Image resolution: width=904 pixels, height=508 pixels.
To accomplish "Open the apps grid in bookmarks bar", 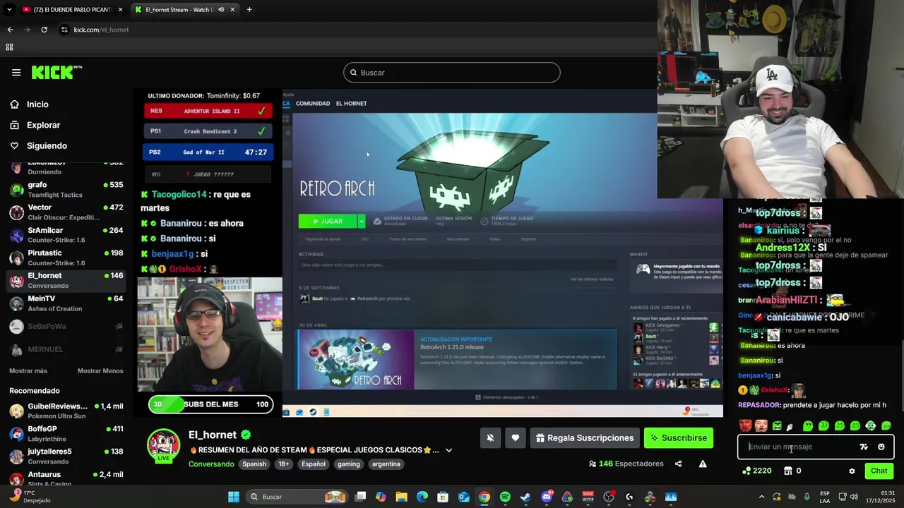I will point(9,47).
